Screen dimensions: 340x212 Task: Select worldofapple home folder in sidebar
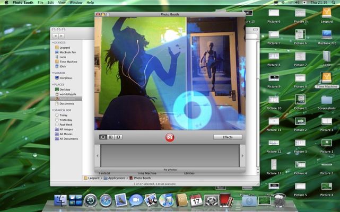tap(68, 94)
